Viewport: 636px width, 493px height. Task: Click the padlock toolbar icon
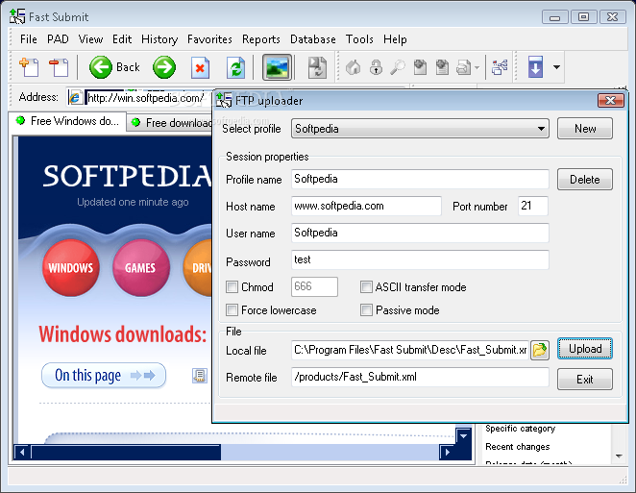(376, 67)
